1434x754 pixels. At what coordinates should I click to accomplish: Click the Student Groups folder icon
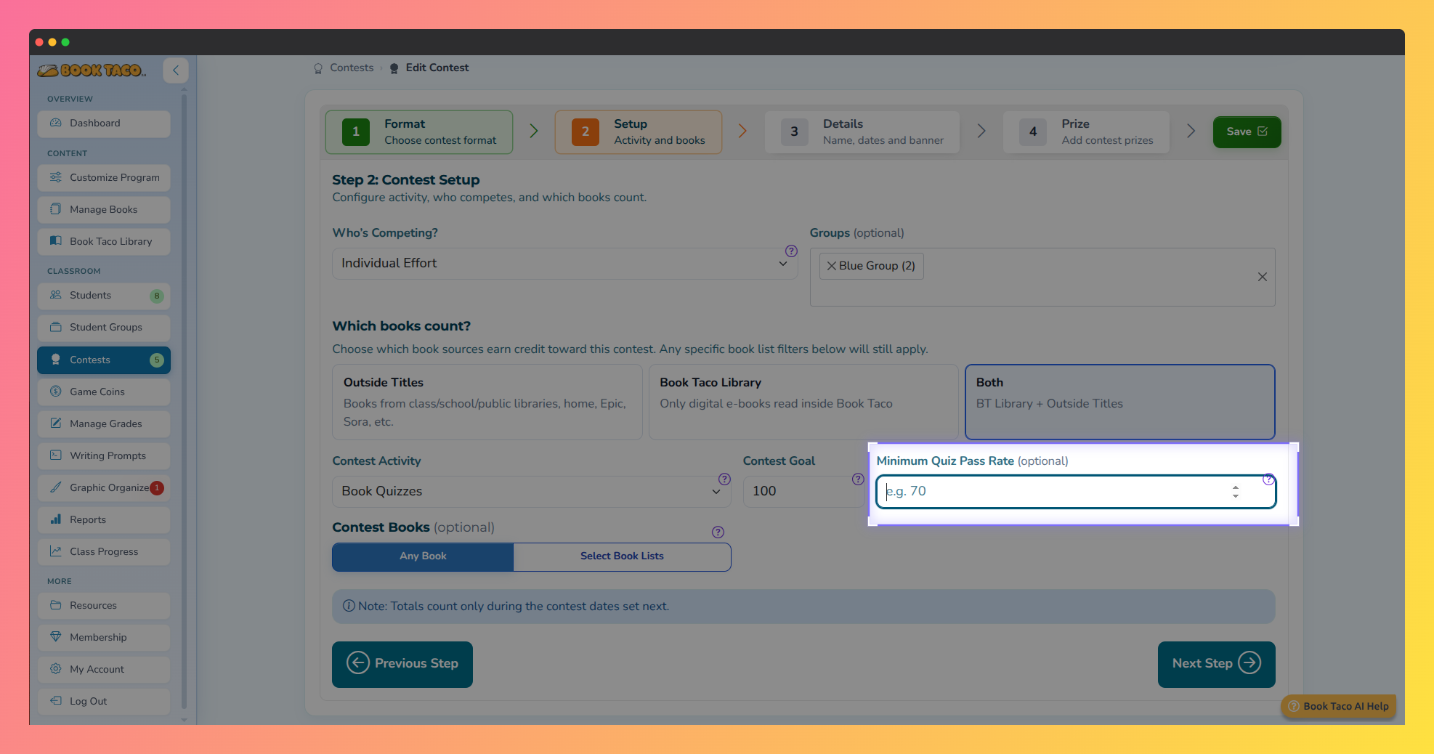coord(56,327)
